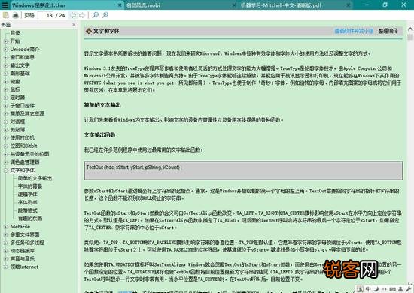Expand the 窗口和消息 tree node
The width and height of the screenshot is (414, 293).
tap(5, 57)
